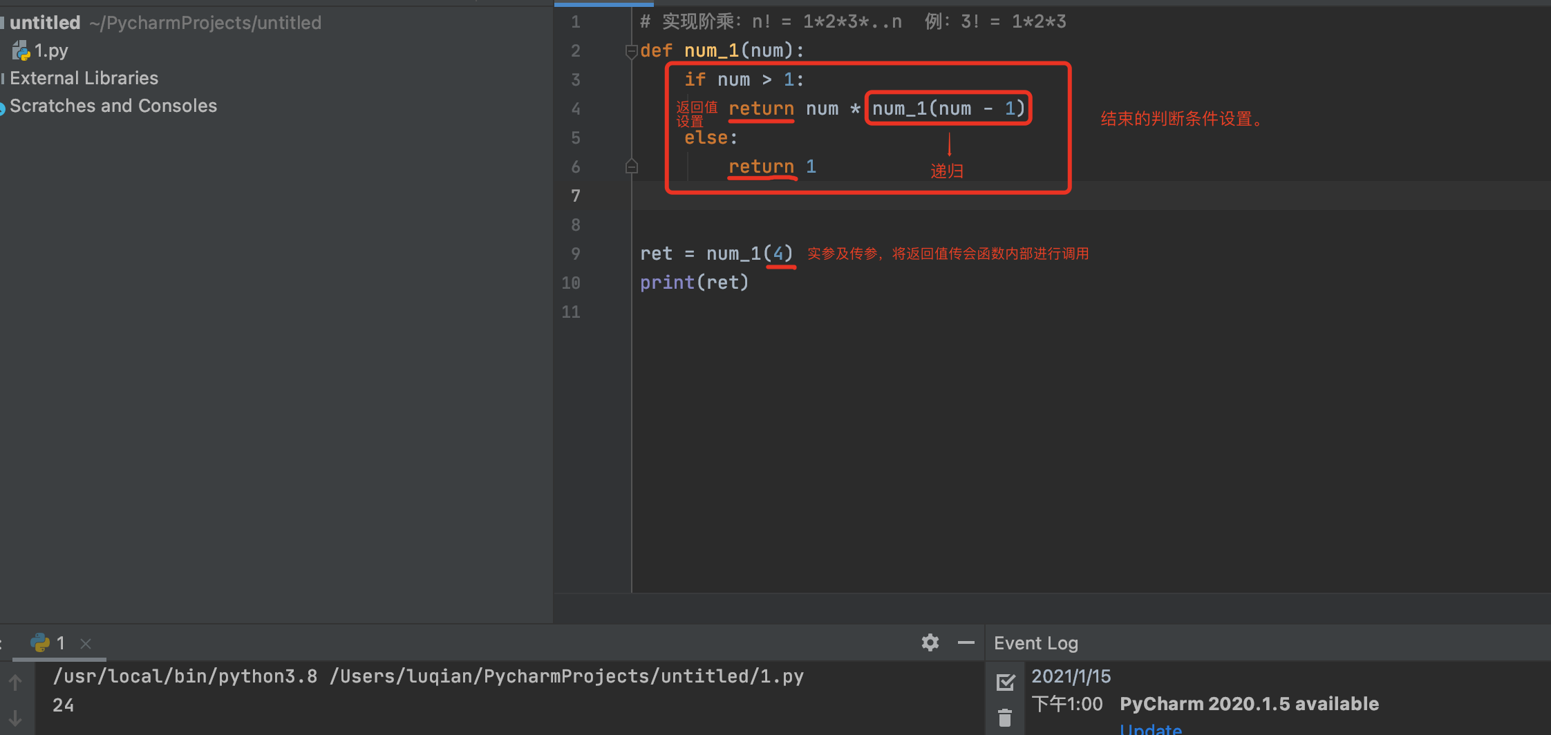The width and height of the screenshot is (1551, 735).
Task: Place cursor in the line 1 comment
Action: pyautogui.click(x=853, y=21)
